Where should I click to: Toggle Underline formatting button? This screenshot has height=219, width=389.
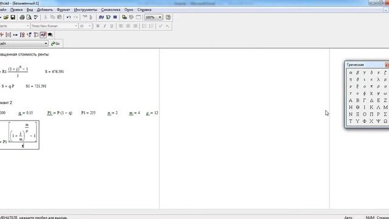112,26
